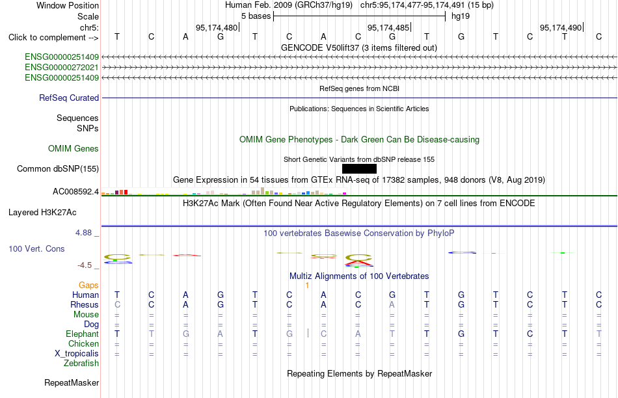Click the '5 bases' scale bar label

(x=256, y=16)
